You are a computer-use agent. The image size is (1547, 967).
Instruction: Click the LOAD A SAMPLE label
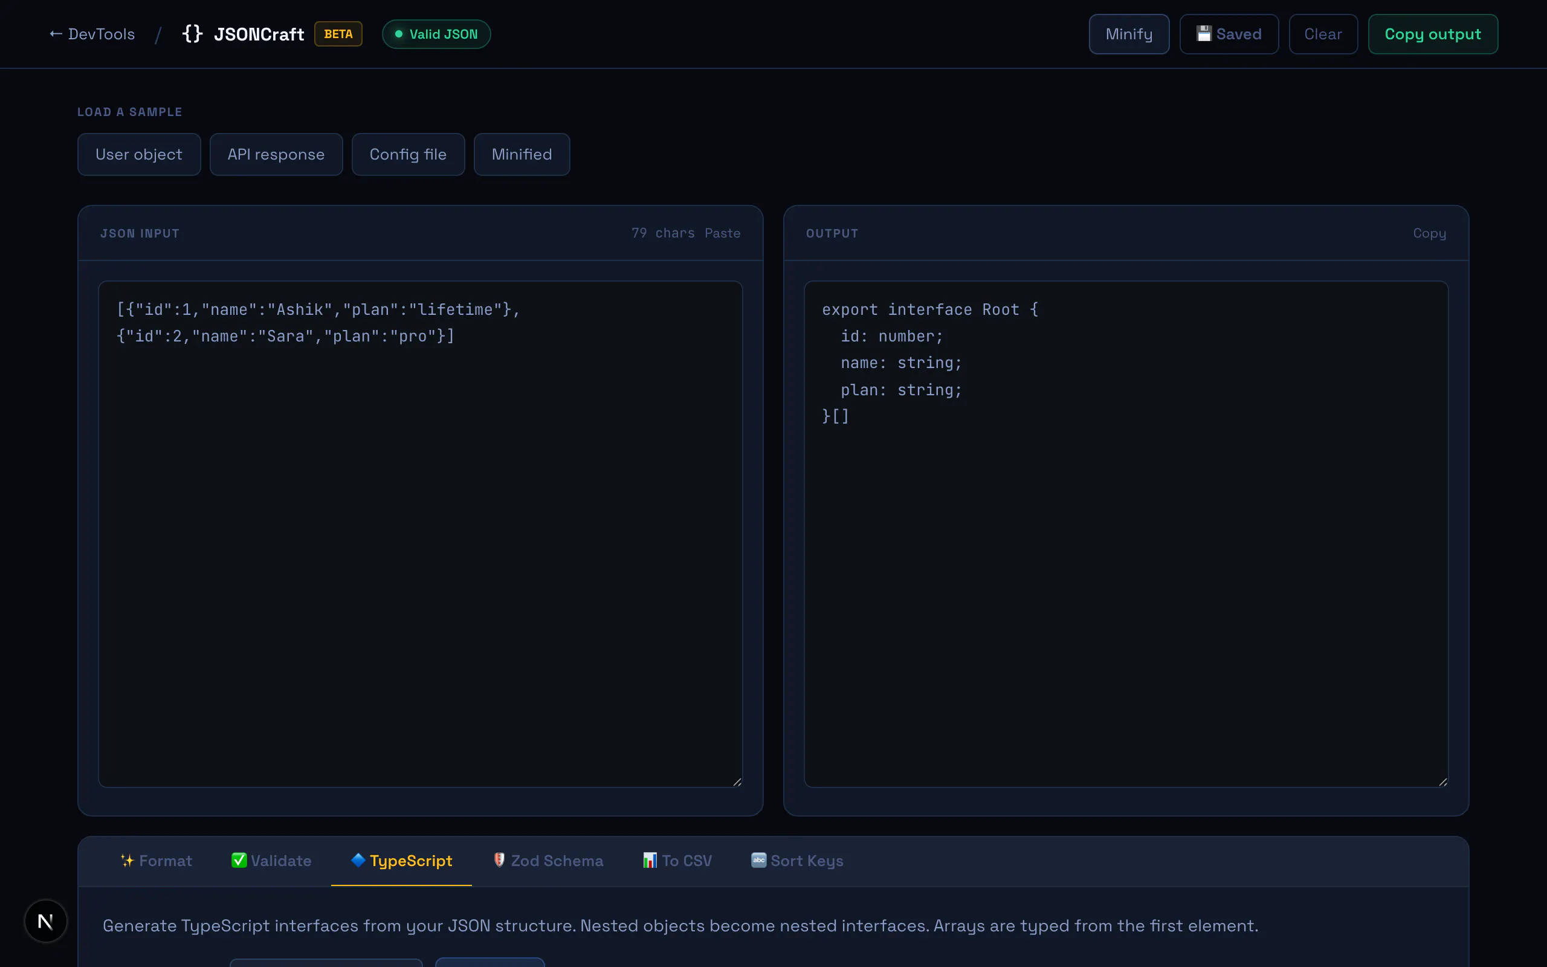(130, 112)
